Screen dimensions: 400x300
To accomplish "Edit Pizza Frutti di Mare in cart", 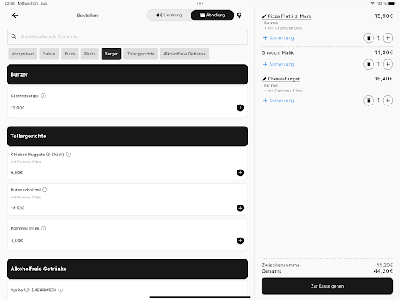I will click(x=287, y=16).
